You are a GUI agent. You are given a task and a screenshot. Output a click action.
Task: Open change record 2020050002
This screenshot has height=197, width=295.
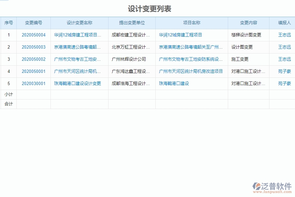click(33, 59)
